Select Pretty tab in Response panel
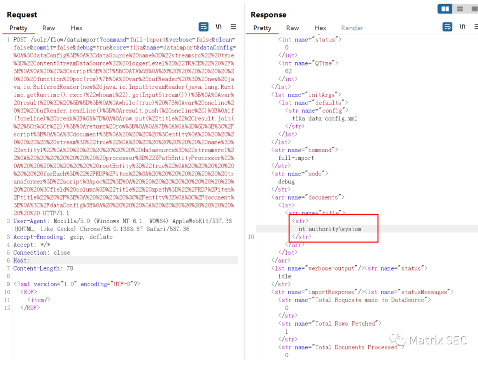Viewport: 478px width, 375px height. (x=262, y=28)
